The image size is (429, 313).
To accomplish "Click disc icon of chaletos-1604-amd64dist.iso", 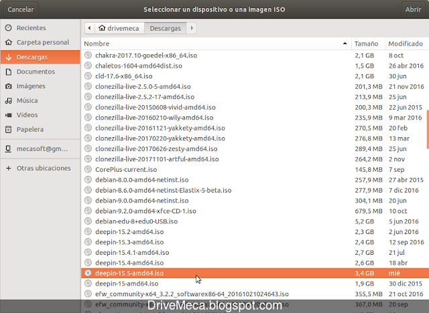I will pyautogui.click(x=88, y=66).
